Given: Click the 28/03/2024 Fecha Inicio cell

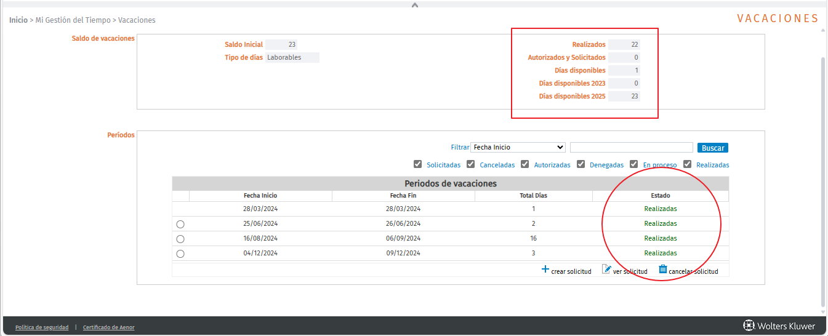Looking at the screenshot, I should click(x=260, y=209).
